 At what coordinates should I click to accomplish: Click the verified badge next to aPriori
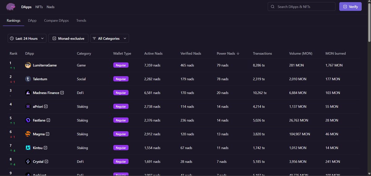[x=46, y=107]
